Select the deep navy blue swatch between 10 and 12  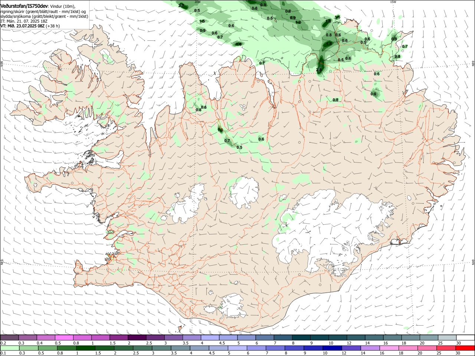[x=332, y=349]
